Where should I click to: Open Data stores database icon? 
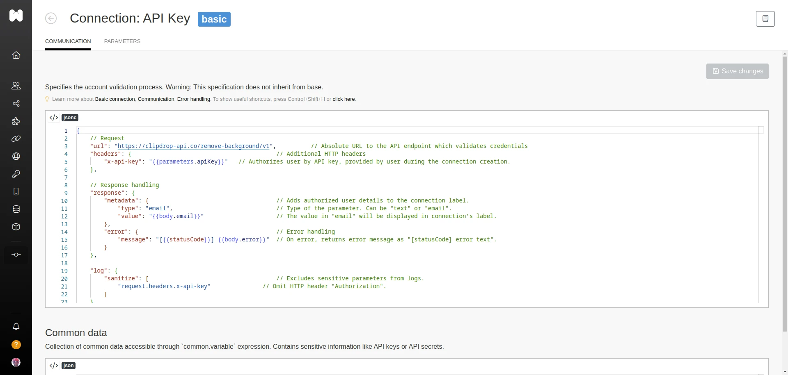(x=16, y=209)
